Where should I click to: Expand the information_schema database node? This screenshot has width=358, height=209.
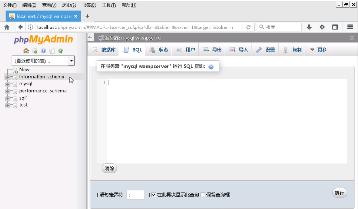[x=8, y=77]
